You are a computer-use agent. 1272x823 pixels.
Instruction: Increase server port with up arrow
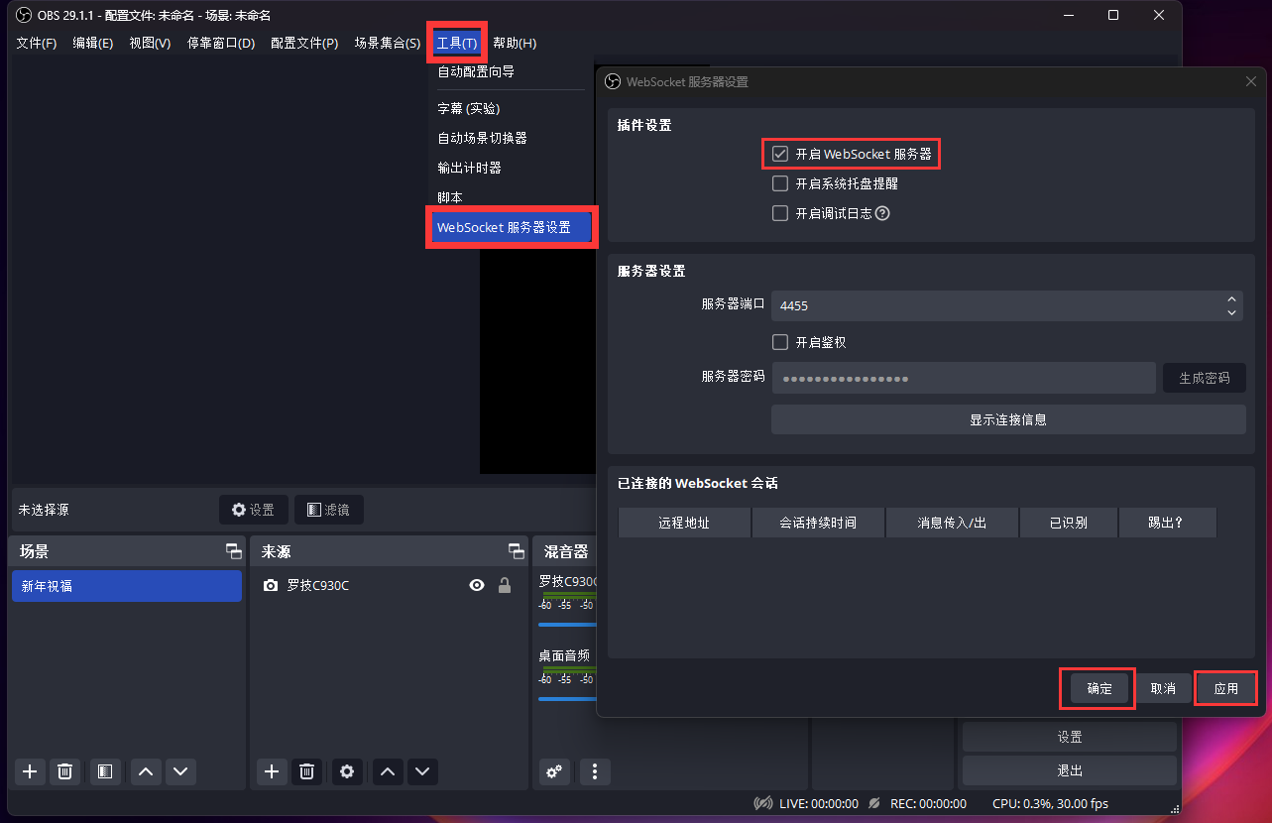coord(1231,298)
